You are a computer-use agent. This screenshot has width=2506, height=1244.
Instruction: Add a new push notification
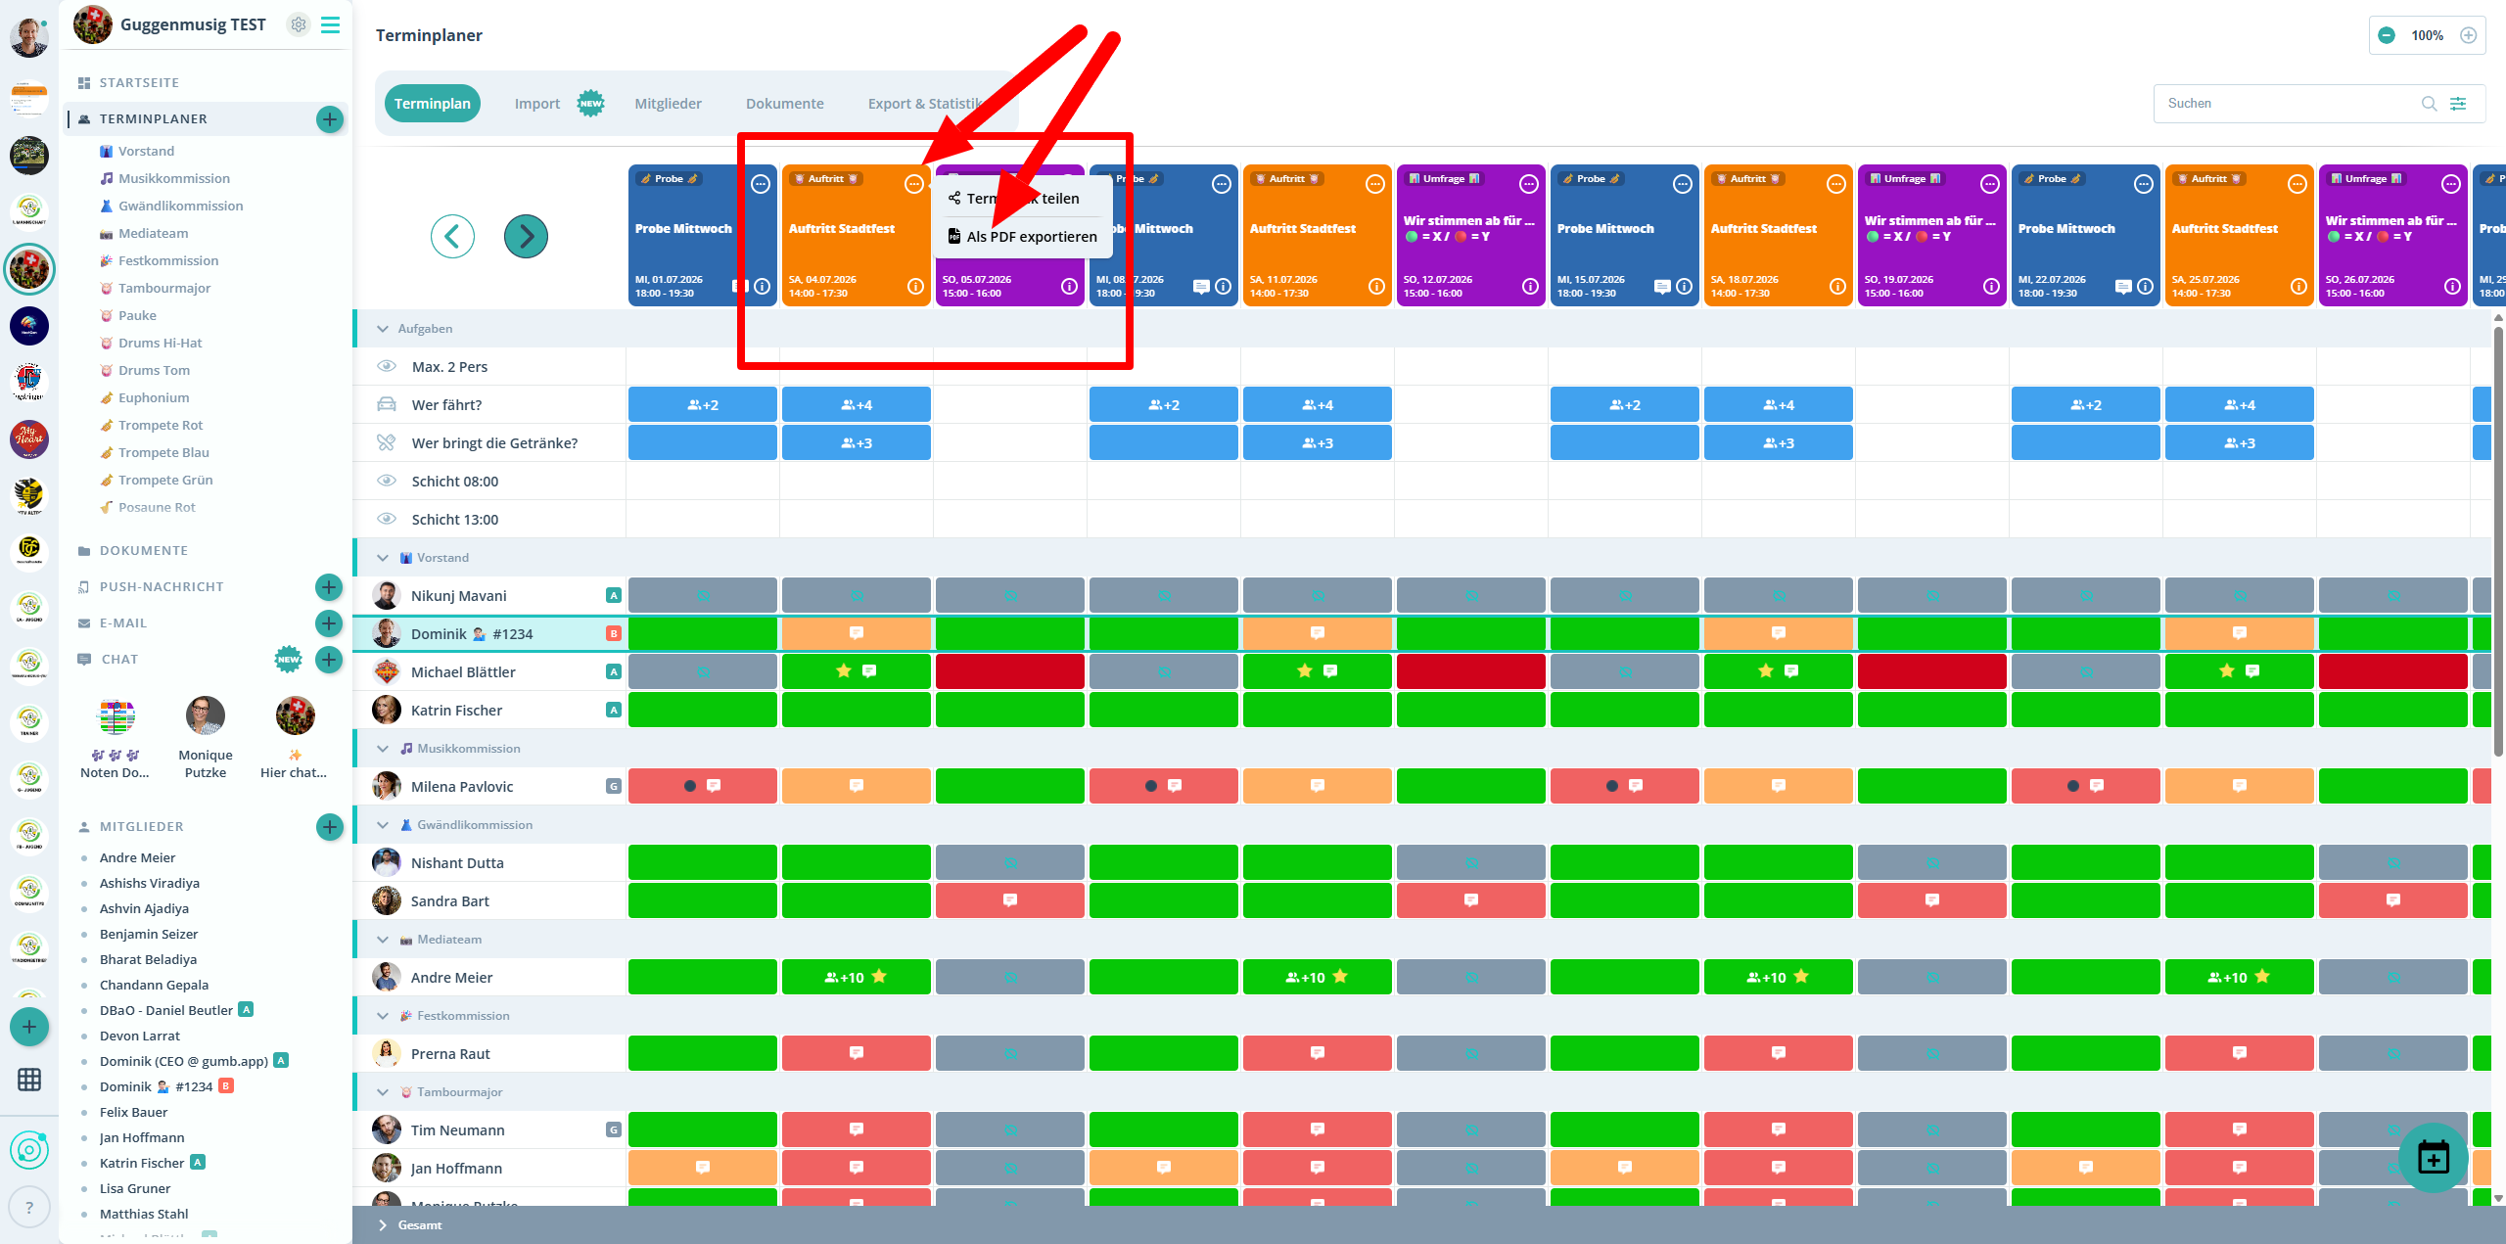pyautogui.click(x=329, y=587)
